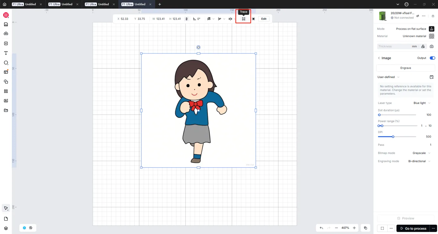Click the Edit button in toolbar

264,19
